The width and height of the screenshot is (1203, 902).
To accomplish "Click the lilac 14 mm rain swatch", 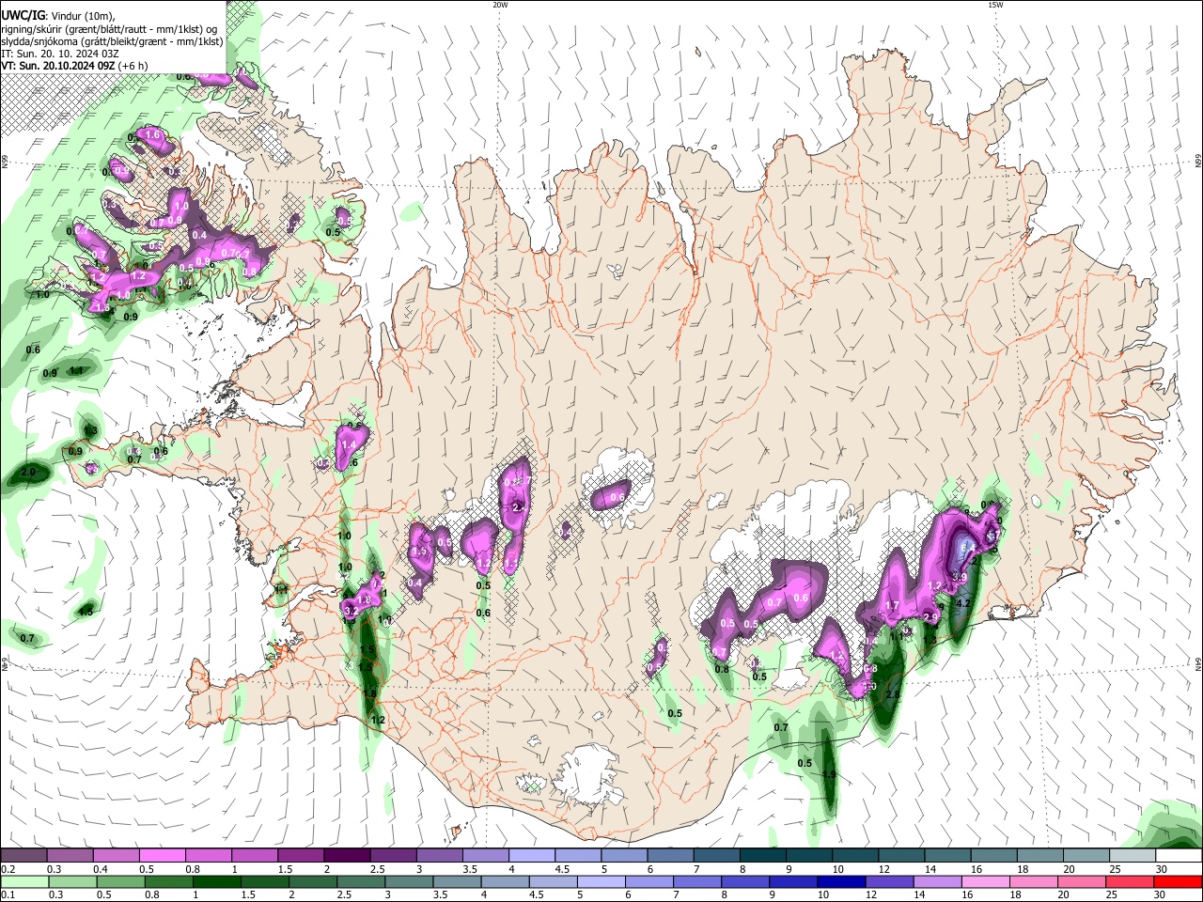I will click(x=937, y=881).
